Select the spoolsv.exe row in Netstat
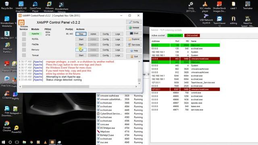Viewport: 258px width, 145px height. [x=185, y=103]
